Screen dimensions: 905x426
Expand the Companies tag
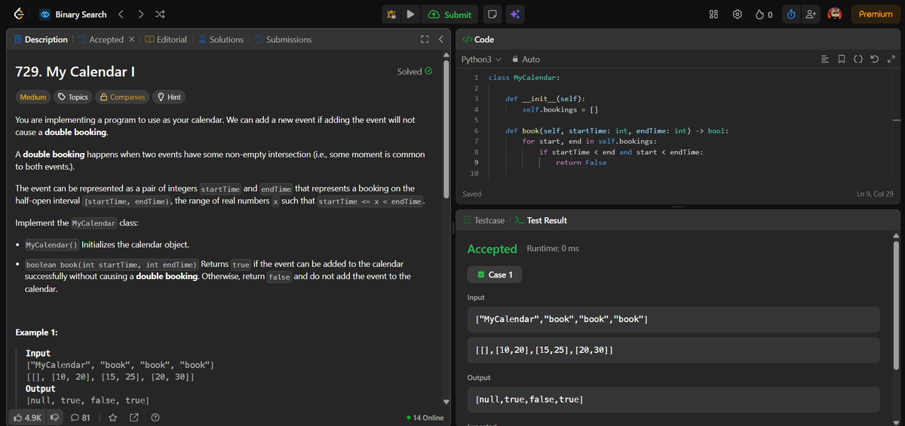click(122, 97)
